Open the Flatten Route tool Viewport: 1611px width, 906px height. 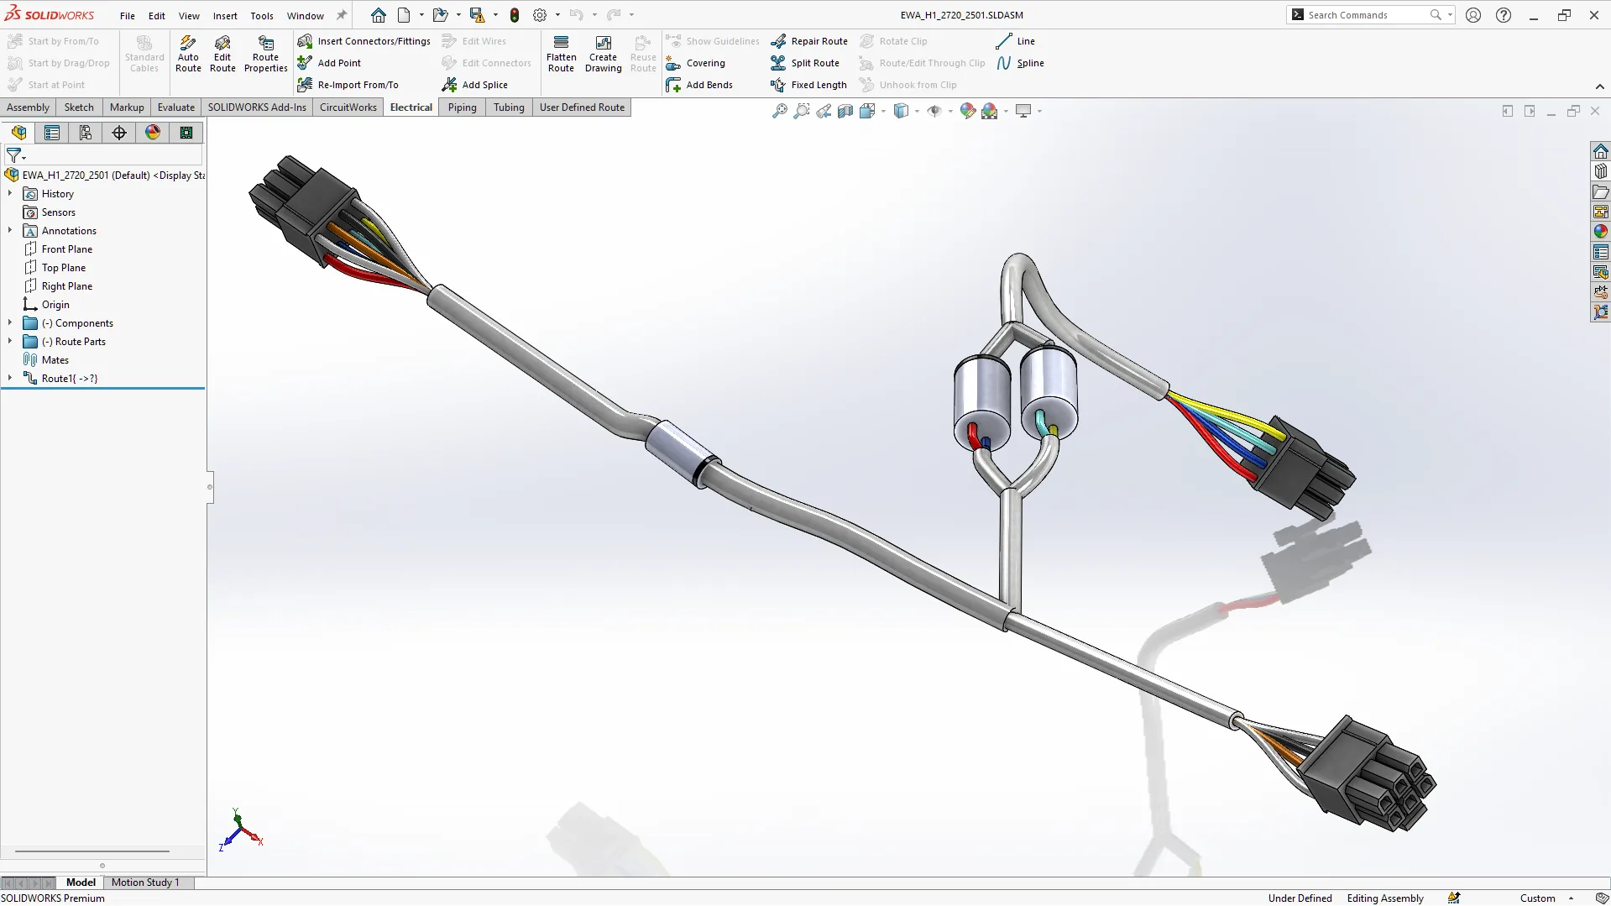[x=561, y=52]
